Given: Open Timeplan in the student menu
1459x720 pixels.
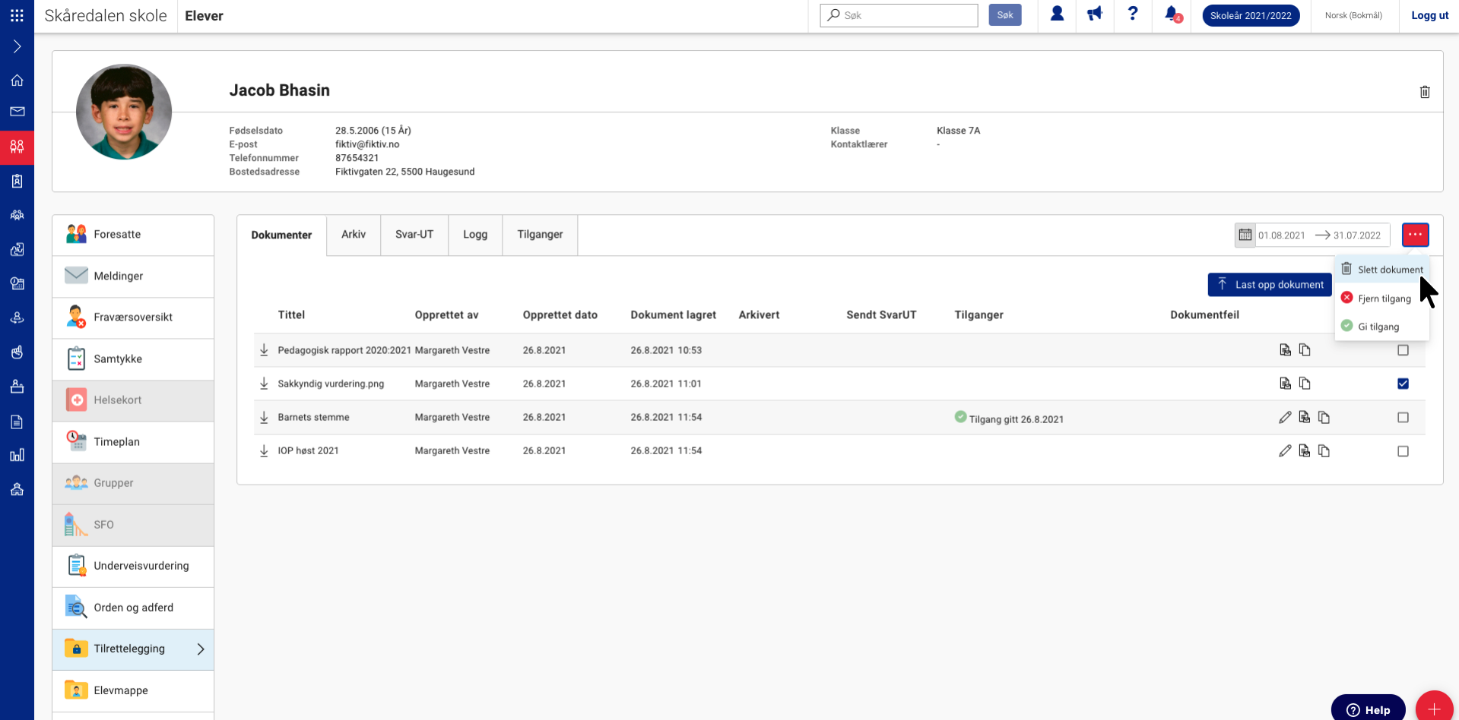Looking at the screenshot, I should pos(133,442).
